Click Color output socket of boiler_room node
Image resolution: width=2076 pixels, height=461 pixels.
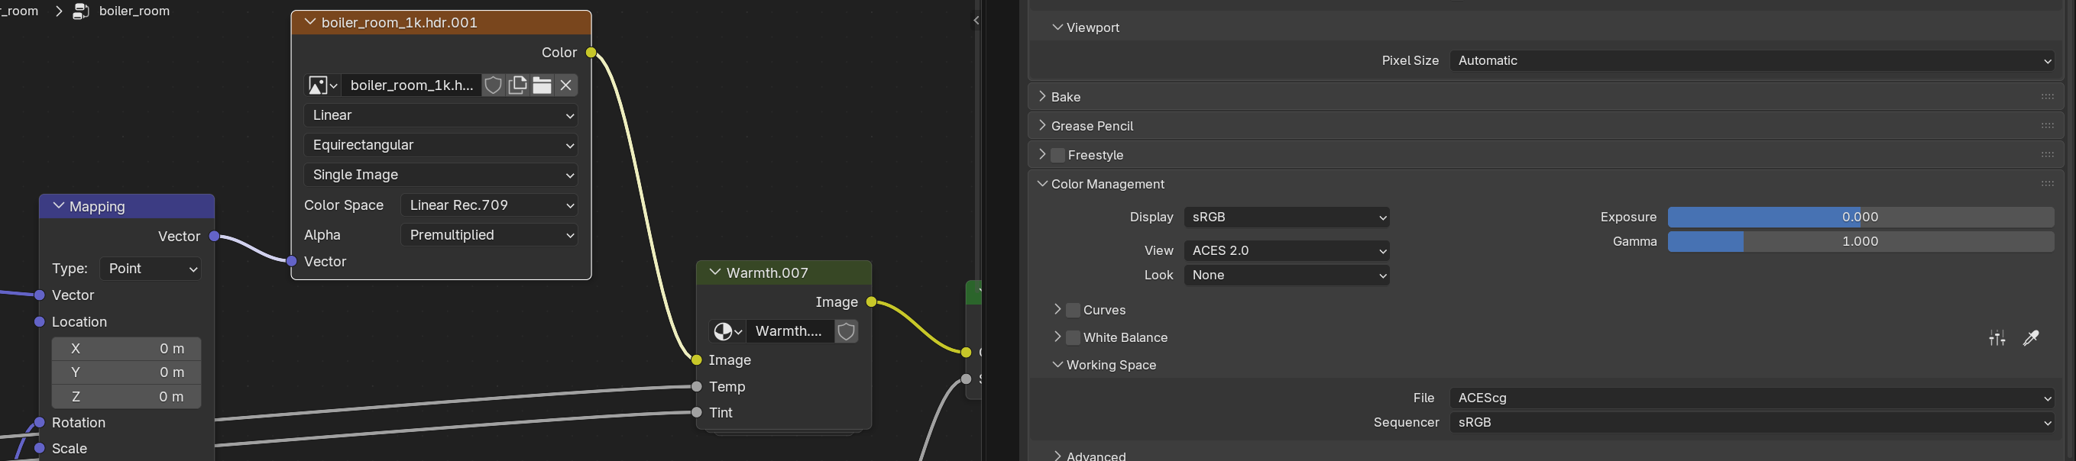click(x=591, y=53)
